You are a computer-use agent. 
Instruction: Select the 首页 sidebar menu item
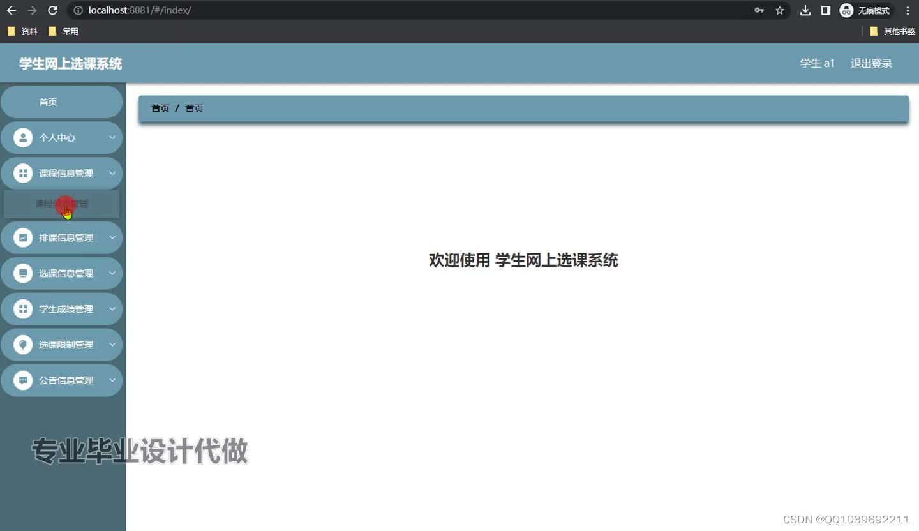[x=61, y=102]
